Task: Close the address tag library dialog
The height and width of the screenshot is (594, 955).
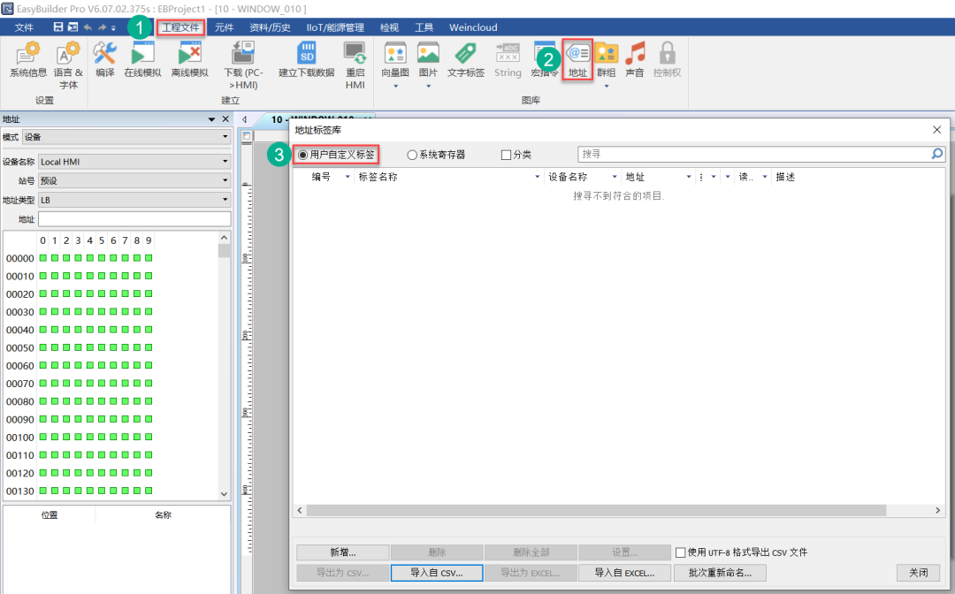Action: click(x=936, y=130)
